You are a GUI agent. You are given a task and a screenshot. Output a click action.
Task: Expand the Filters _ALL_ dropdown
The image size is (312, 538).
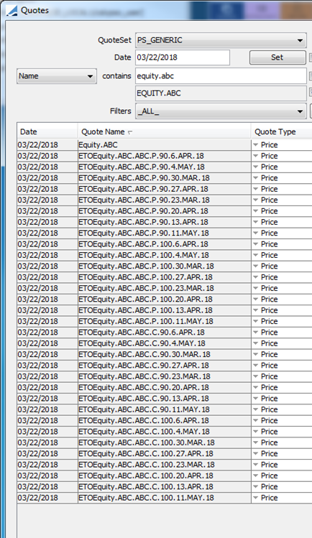(221, 111)
